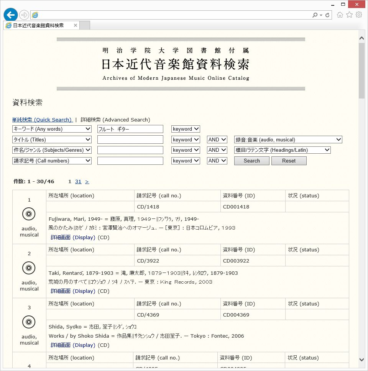Image resolution: width=368 pixels, height=371 pixels.
Task: Click the audio disc icon for result 3
Action: click(29, 322)
